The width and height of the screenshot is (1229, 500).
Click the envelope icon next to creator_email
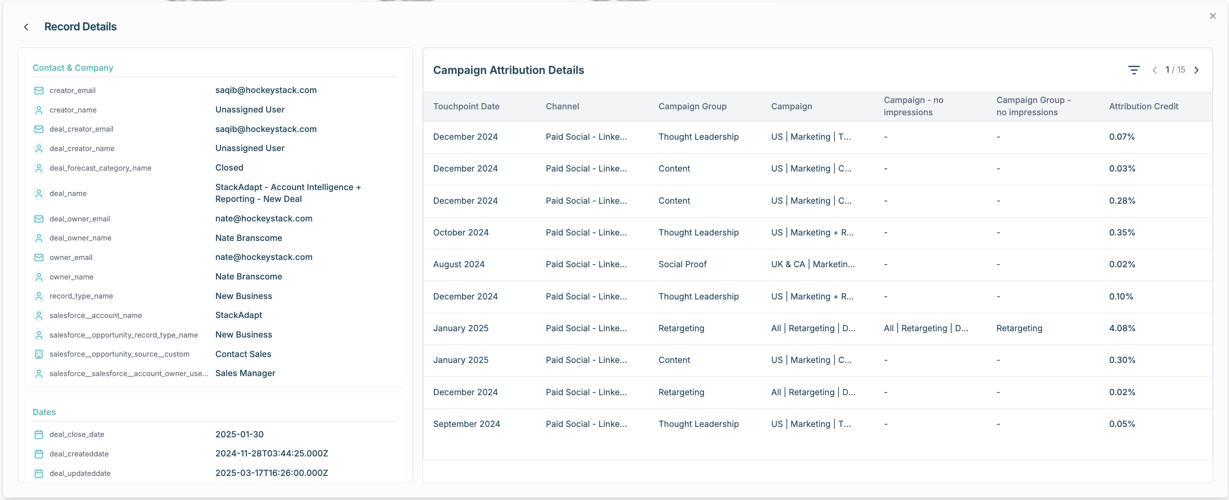pos(39,91)
